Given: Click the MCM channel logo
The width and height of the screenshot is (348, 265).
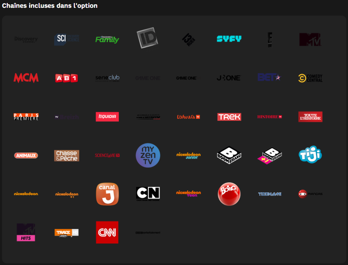Looking at the screenshot, I should (26, 78).
